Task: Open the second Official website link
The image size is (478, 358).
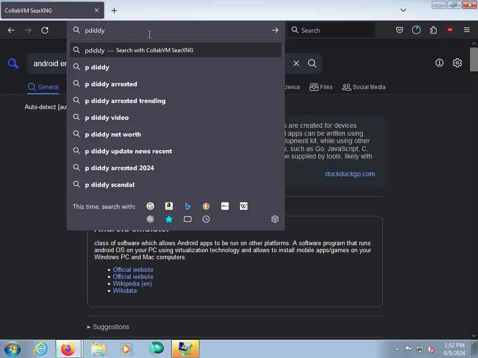Action: pos(133,277)
